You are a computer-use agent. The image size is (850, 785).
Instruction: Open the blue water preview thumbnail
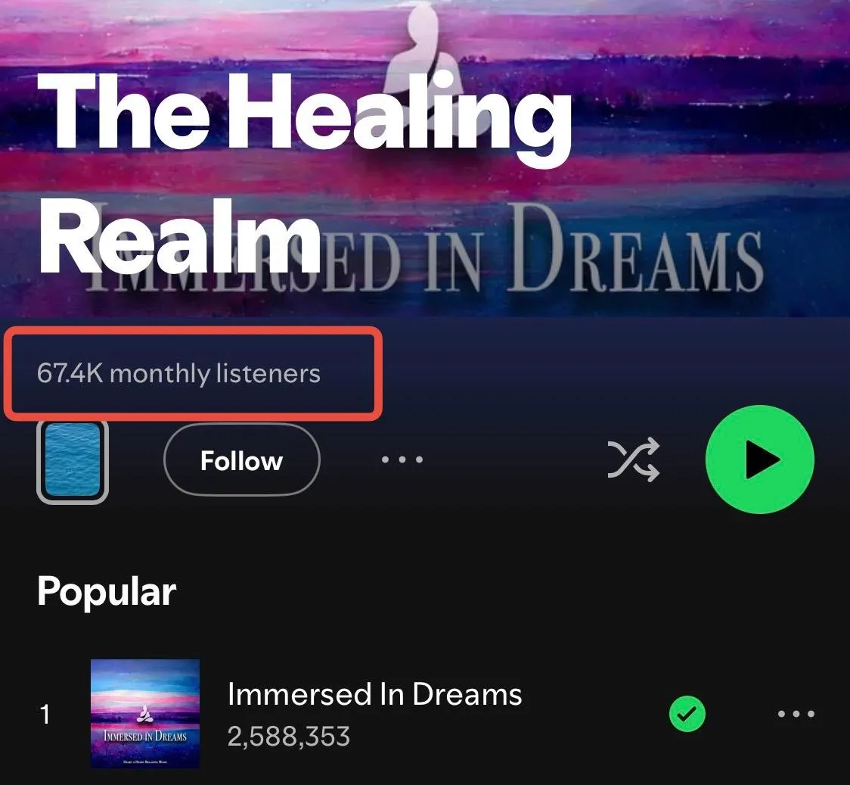pyautogui.click(x=73, y=462)
